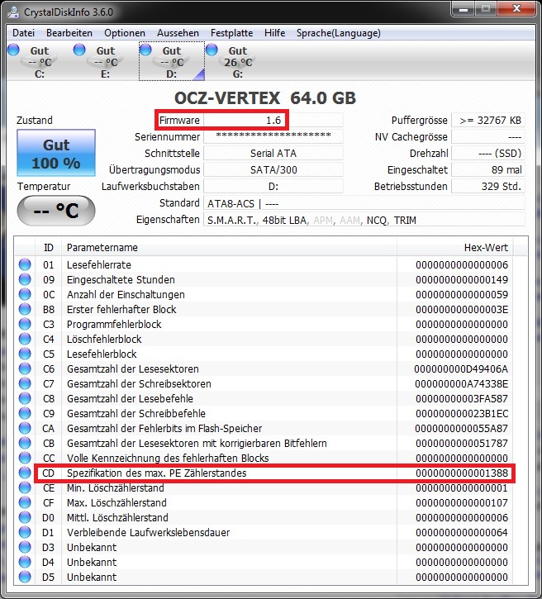Click status icon for Lesefehlerrate row
Viewport: 542px width, 599px height.
[x=25, y=264]
